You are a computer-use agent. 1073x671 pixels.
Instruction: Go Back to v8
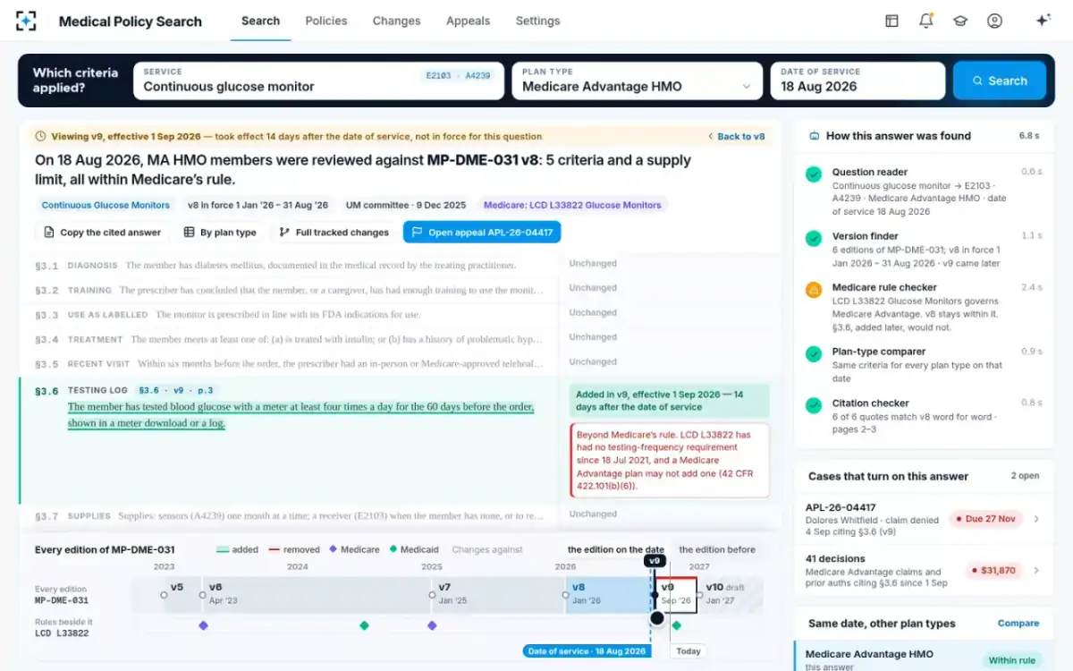(x=736, y=137)
